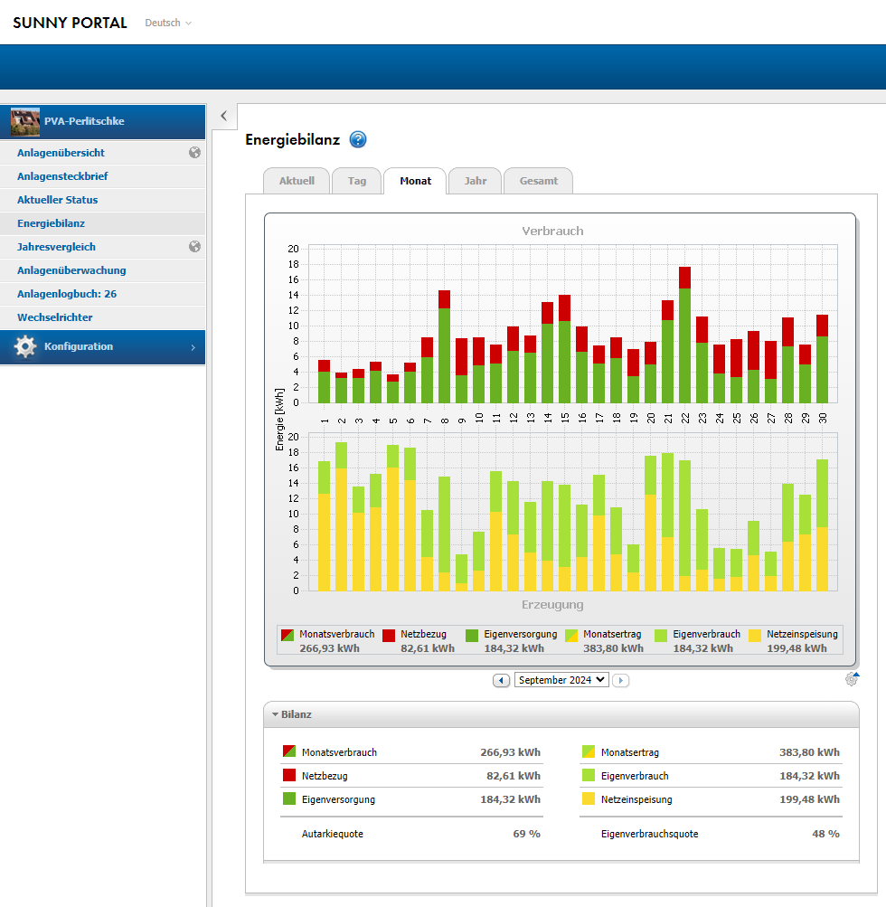This screenshot has width=886, height=907.
Task: Open chart settings gear icon
Action: pos(852,679)
